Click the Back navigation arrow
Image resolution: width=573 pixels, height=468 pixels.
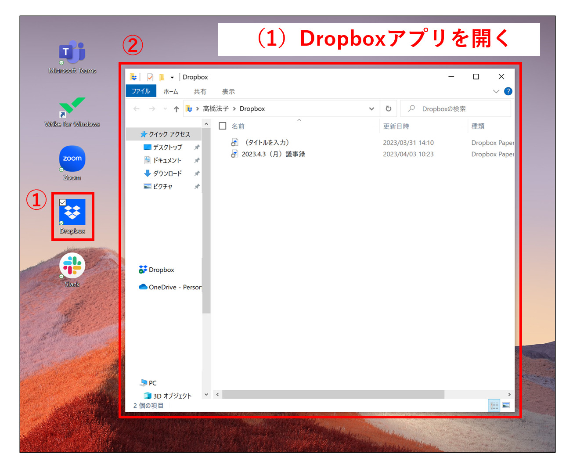(137, 109)
